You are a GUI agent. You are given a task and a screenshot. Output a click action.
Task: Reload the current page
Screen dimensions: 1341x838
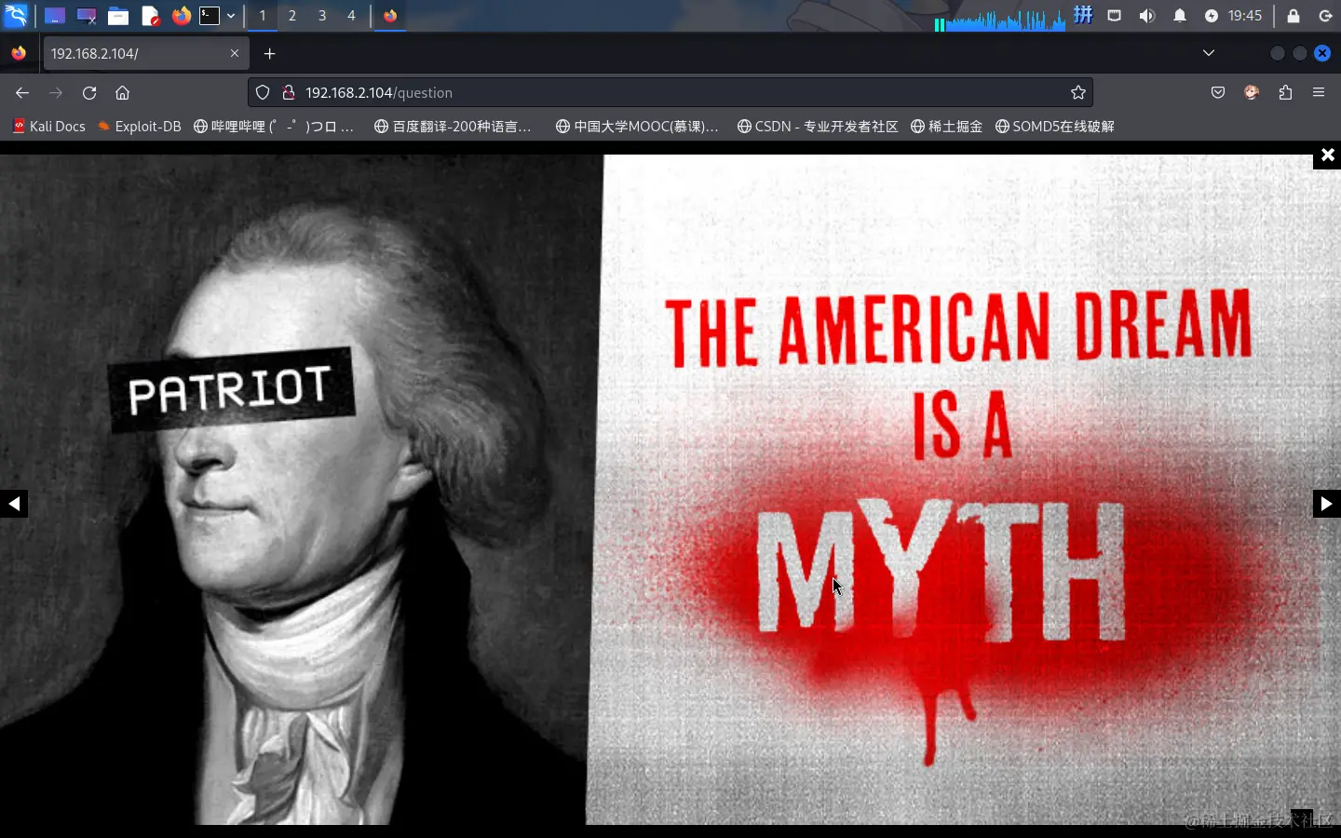[x=89, y=93]
